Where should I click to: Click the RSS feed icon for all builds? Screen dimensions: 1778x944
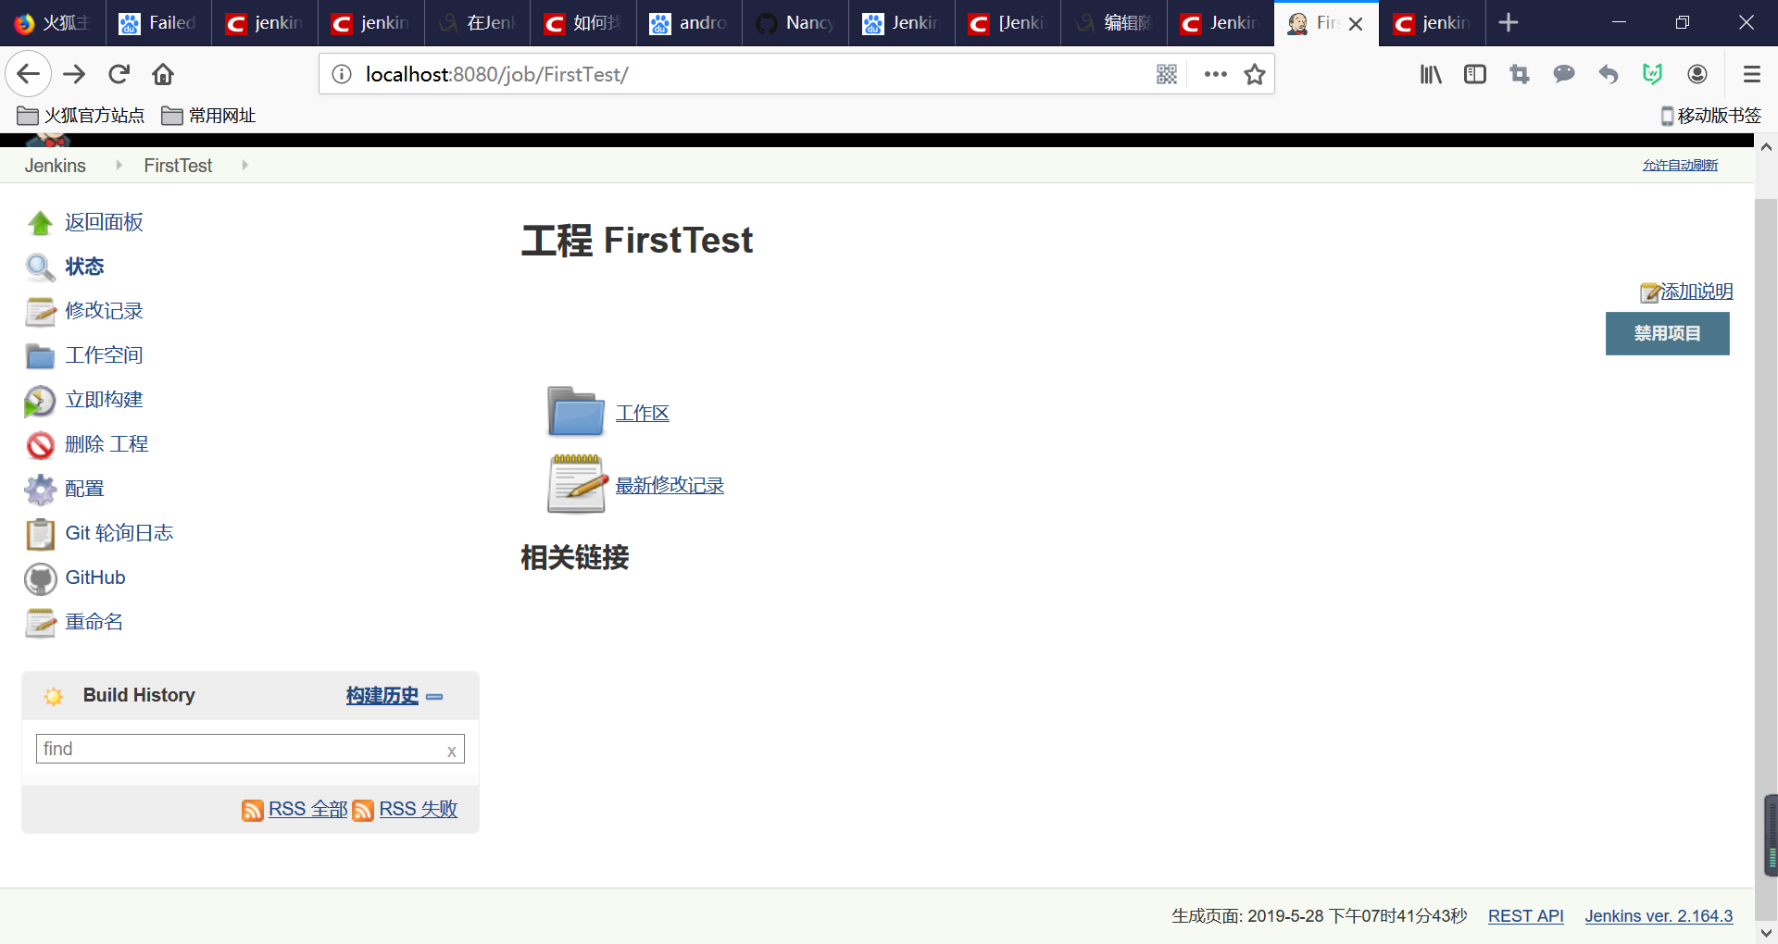253,810
